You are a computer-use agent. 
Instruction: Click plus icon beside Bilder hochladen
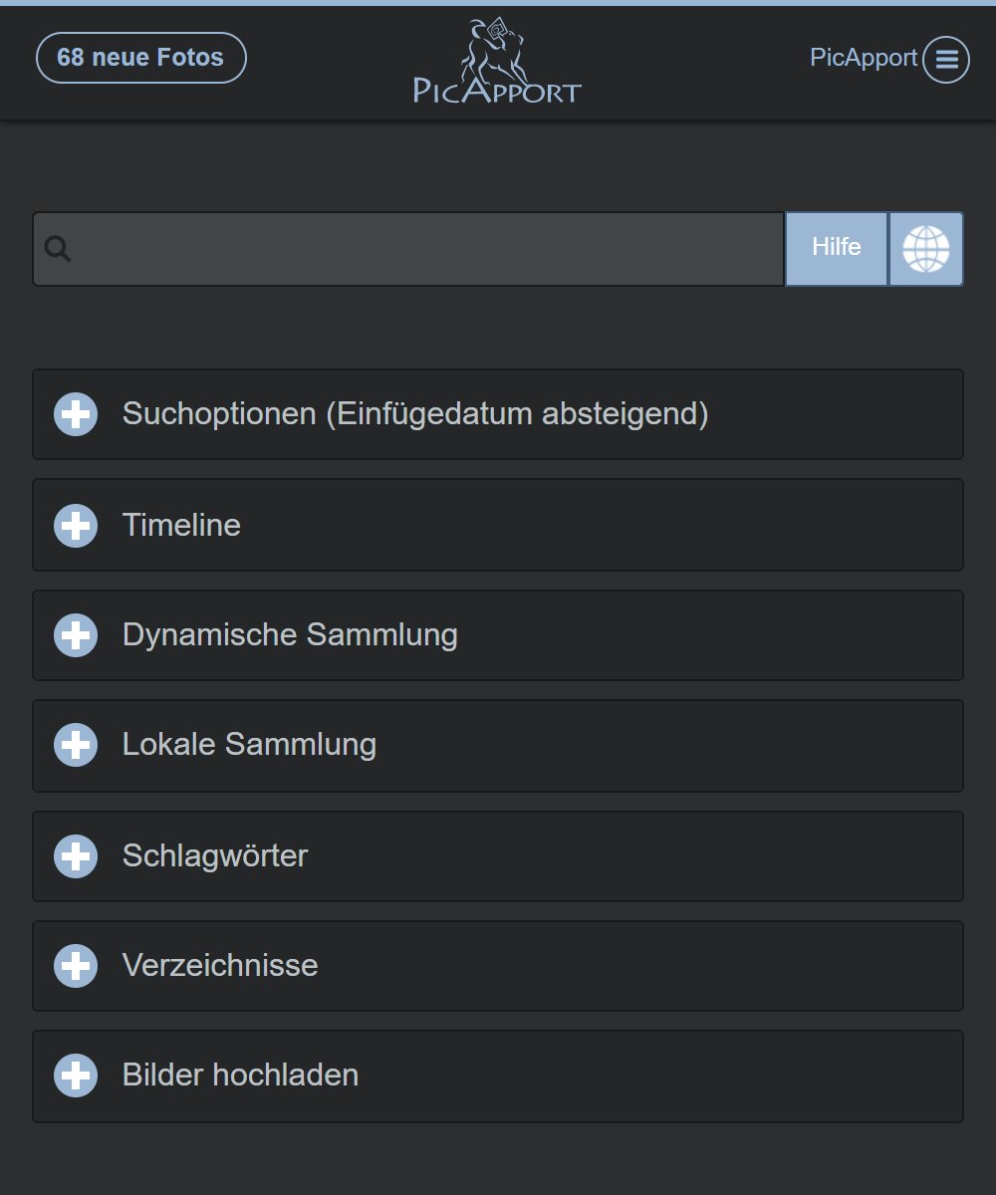(76, 1075)
